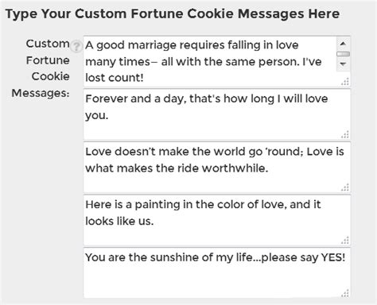The image size is (377, 305).
Task: Click the scroll down arrow in first message box
Action: point(343,64)
